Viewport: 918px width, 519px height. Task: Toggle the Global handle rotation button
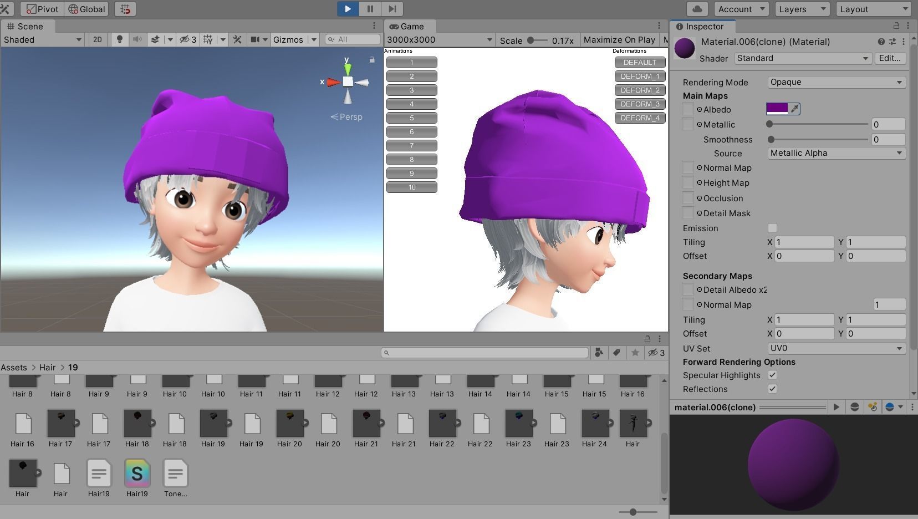pyautogui.click(x=86, y=9)
